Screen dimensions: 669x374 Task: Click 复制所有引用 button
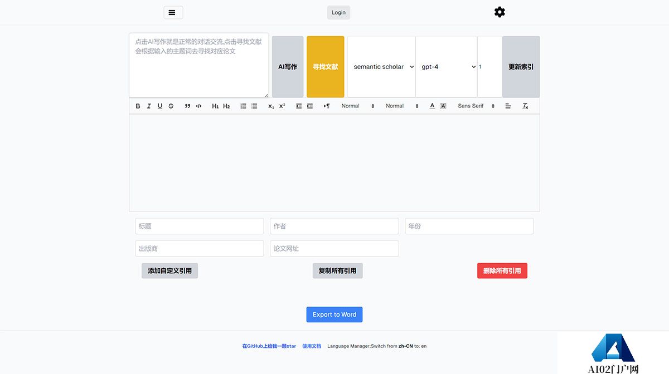337,270
